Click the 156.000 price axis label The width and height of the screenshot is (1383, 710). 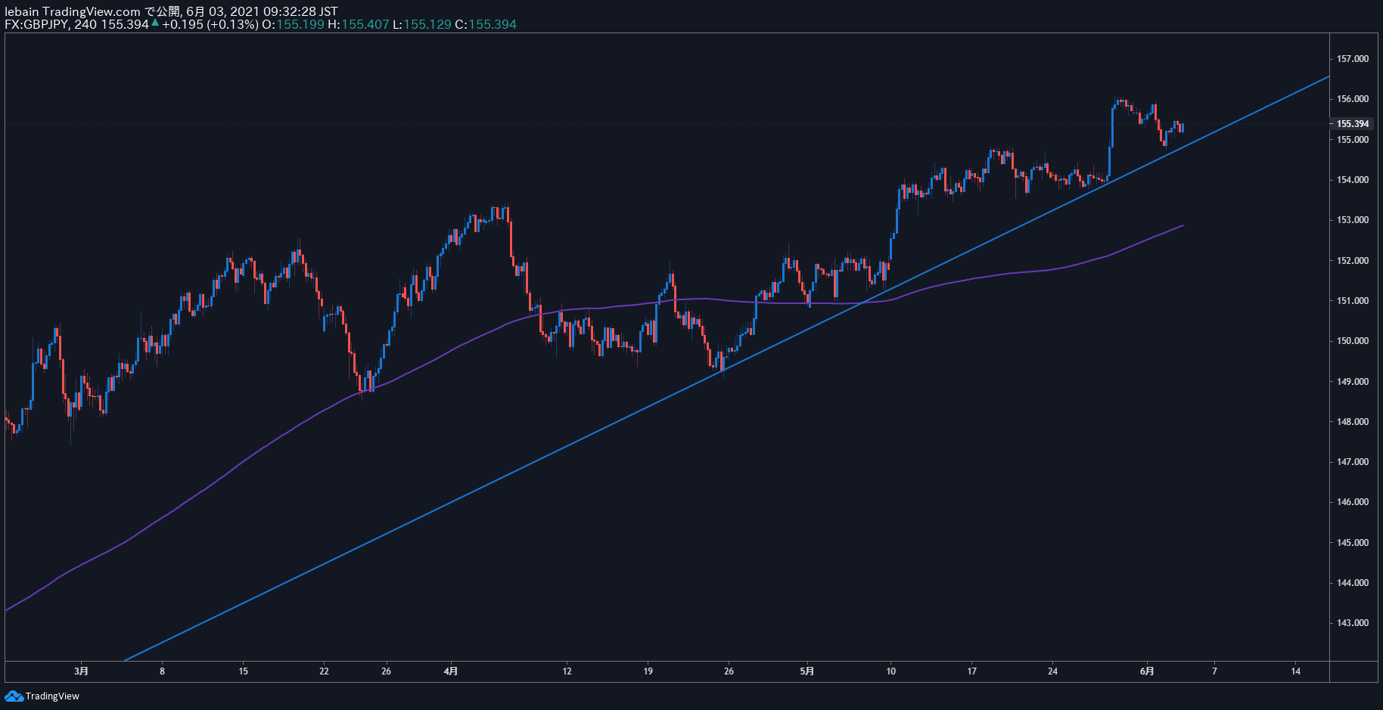click(x=1353, y=99)
